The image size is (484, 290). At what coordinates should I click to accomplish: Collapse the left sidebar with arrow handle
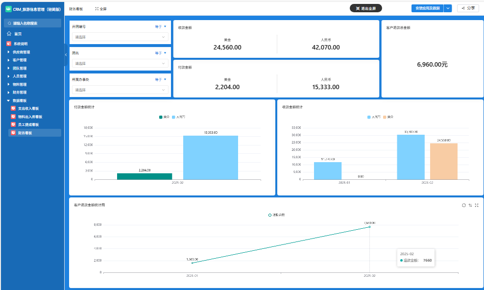click(66, 55)
